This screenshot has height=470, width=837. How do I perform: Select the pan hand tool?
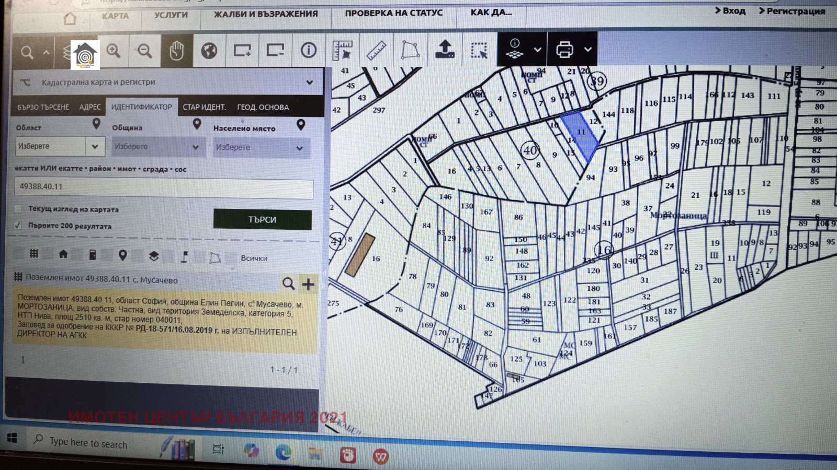click(x=177, y=51)
